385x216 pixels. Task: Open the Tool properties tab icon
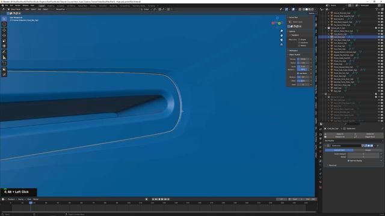(321, 130)
